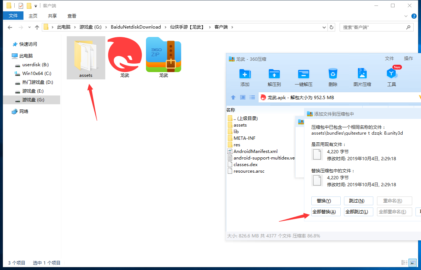The image size is (421, 270).
Task: Switch to large icons view in Explorer
Action: (x=413, y=263)
